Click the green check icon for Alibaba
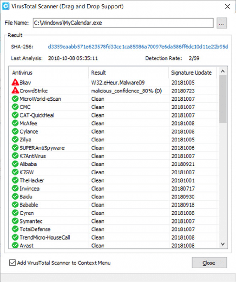This screenshot has width=236, height=282. pos(15,164)
